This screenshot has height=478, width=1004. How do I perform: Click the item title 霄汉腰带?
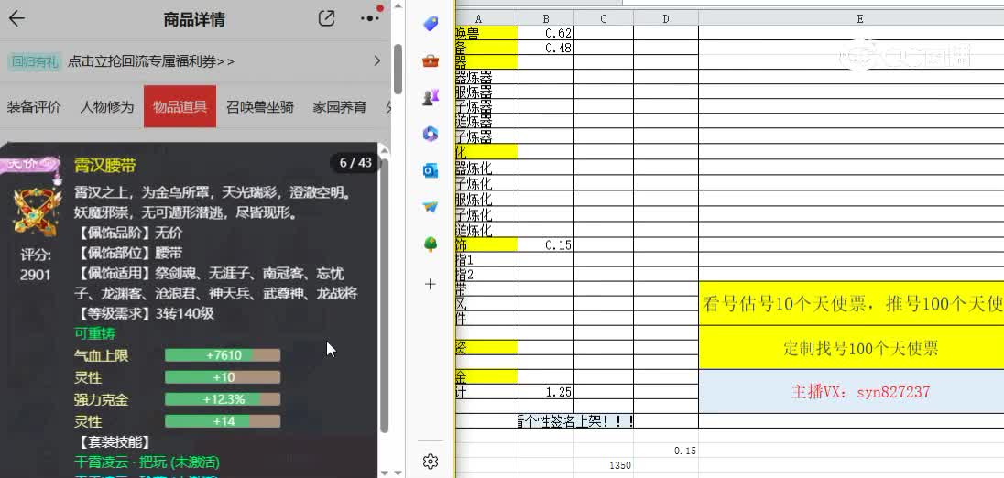tap(105, 166)
